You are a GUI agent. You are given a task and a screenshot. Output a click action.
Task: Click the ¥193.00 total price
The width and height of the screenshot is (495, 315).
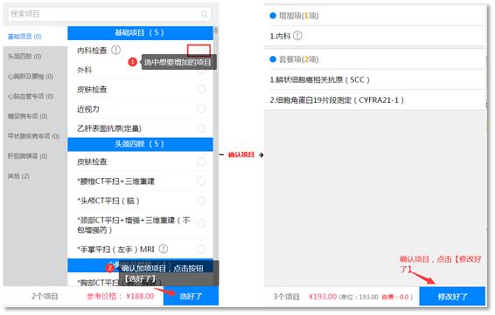(x=323, y=297)
